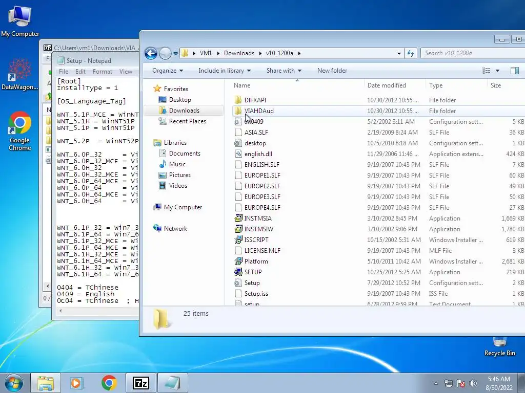Open the address bar history dropdown
Screen dimensions: 525x393
coord(399,53)
